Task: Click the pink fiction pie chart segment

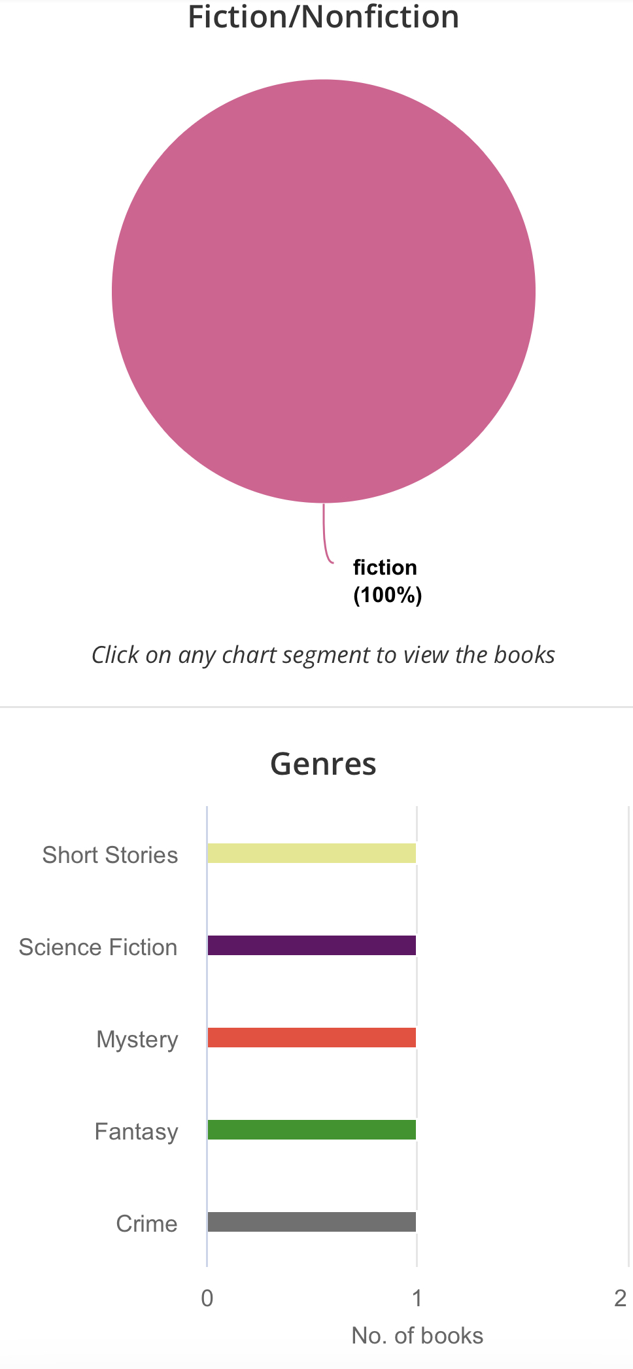Action: (x=323, y=291)
